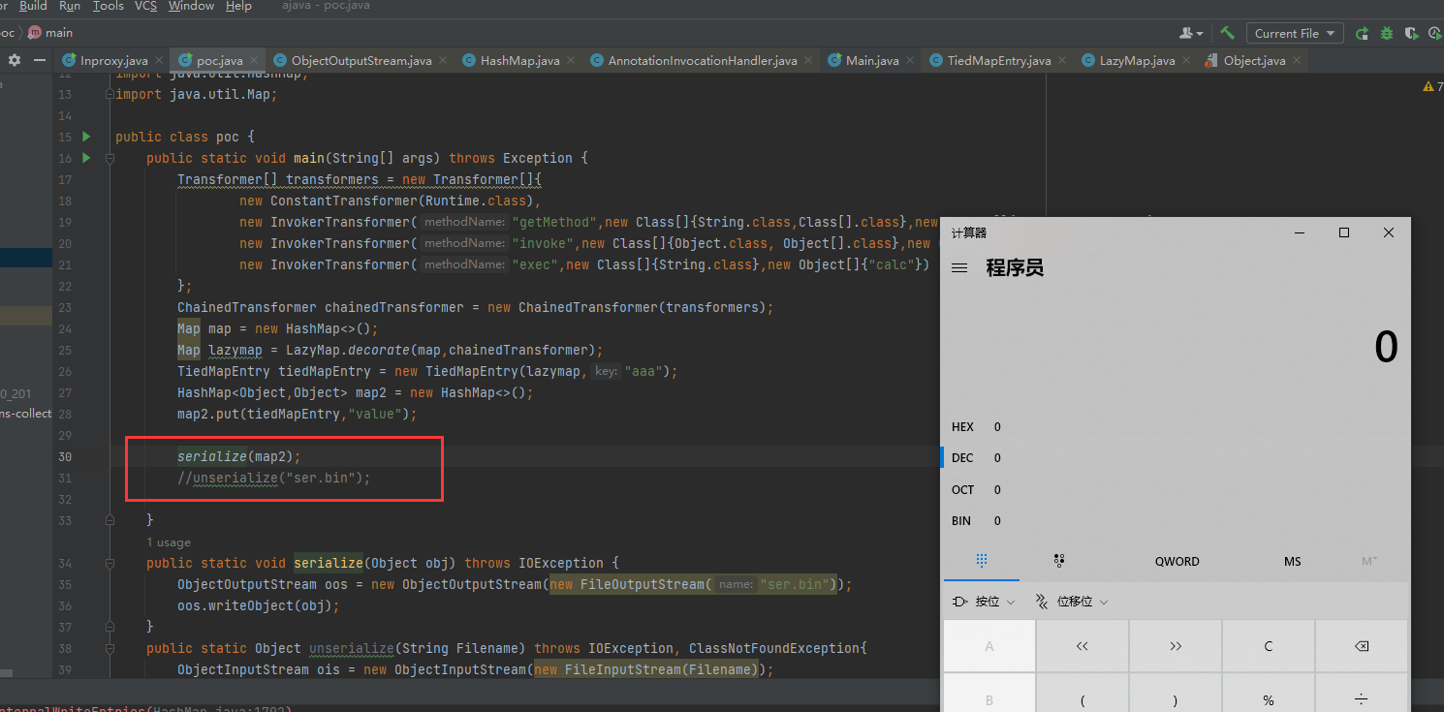Click the calculator C clear key
1444x712 pixels.
tap(1268, 646)
